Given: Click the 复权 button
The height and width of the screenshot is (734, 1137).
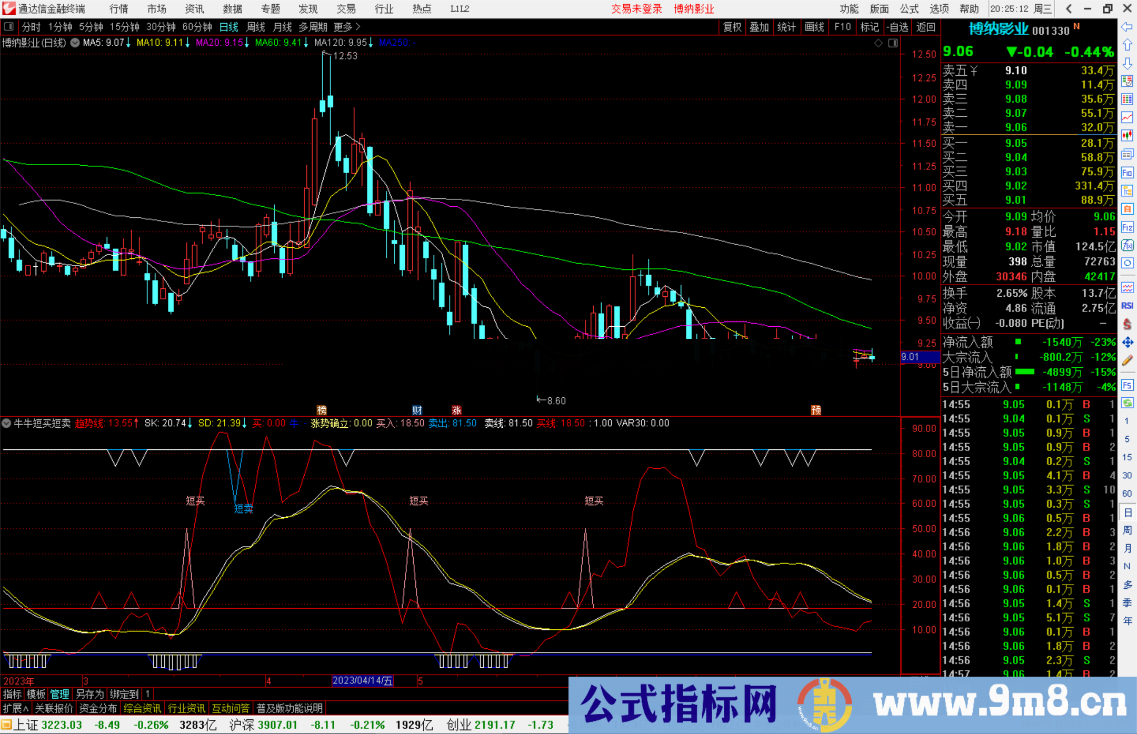Looking at the screenshot, I should [x=732, y=27].
